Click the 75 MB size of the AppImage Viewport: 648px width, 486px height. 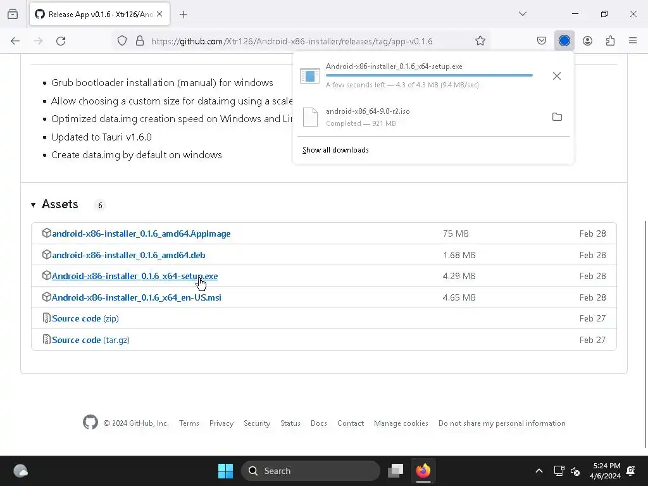coord(456,234)
